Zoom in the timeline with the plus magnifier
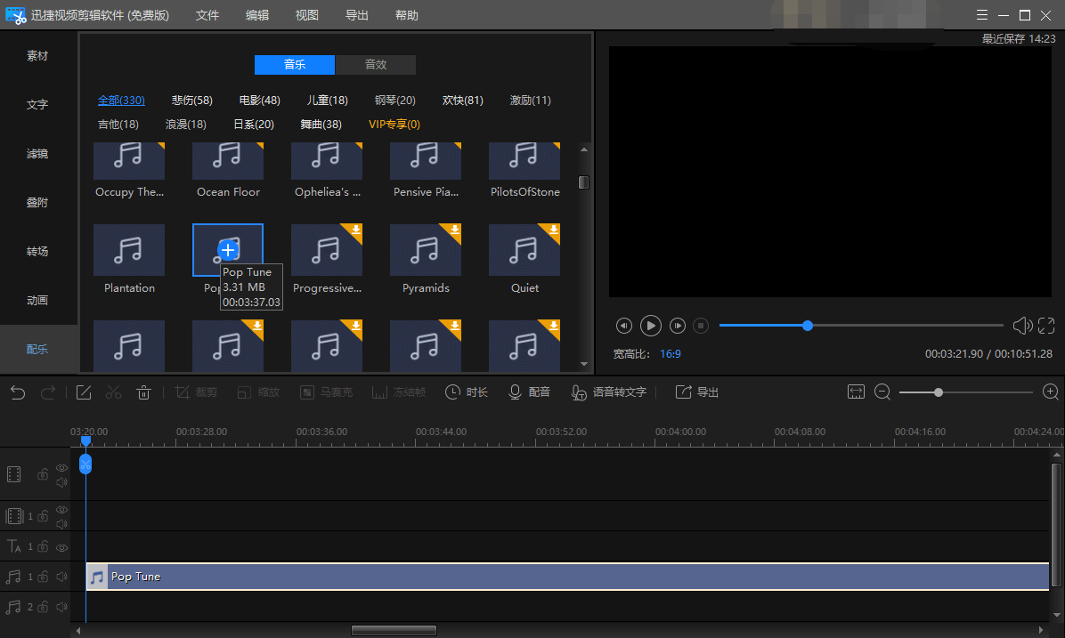This screenshot has height=638, width=1065. pos(1050,392)
